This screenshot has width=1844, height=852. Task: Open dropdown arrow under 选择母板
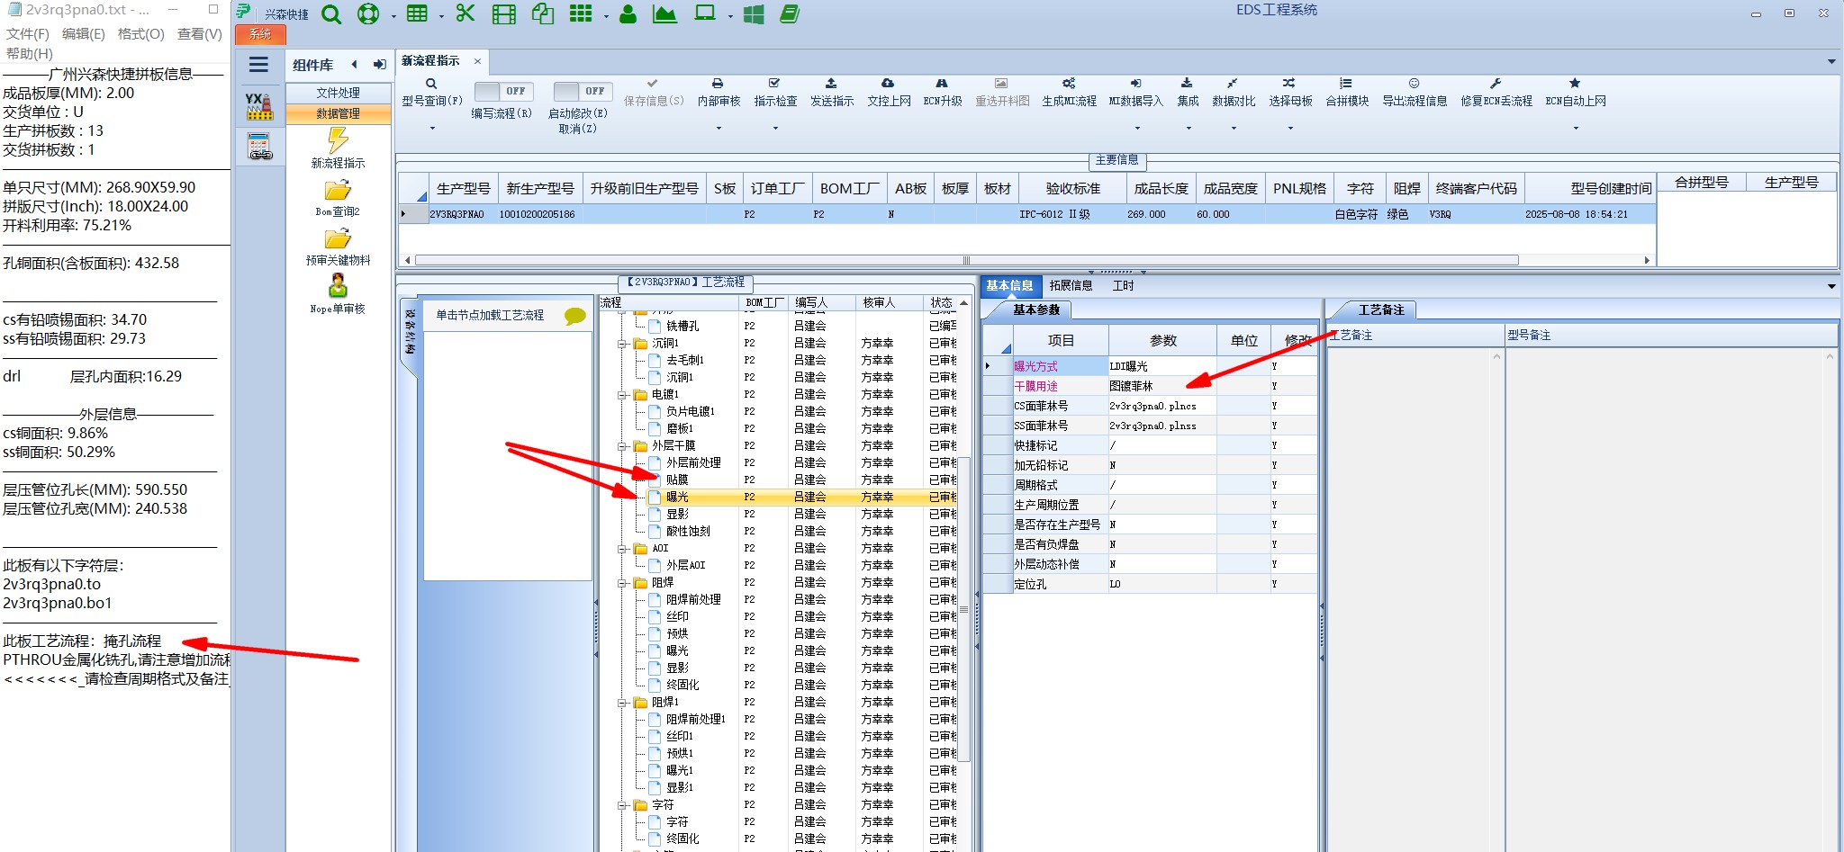coord(1290,129)
